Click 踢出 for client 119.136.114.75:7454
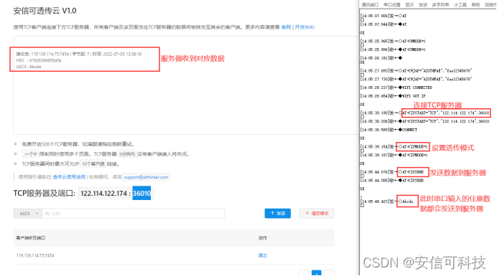 pos(262,255)
